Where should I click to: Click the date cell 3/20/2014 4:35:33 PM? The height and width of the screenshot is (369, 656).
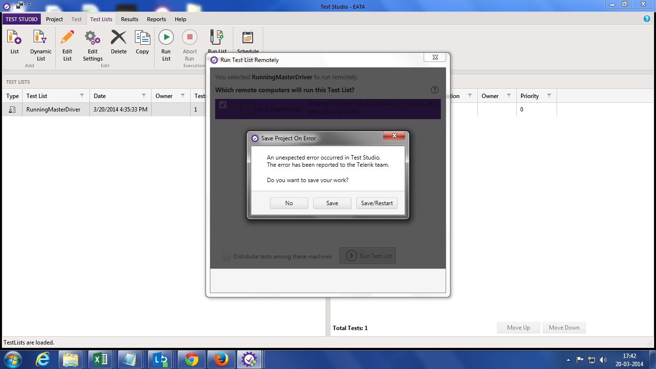(x=121, y=110)
